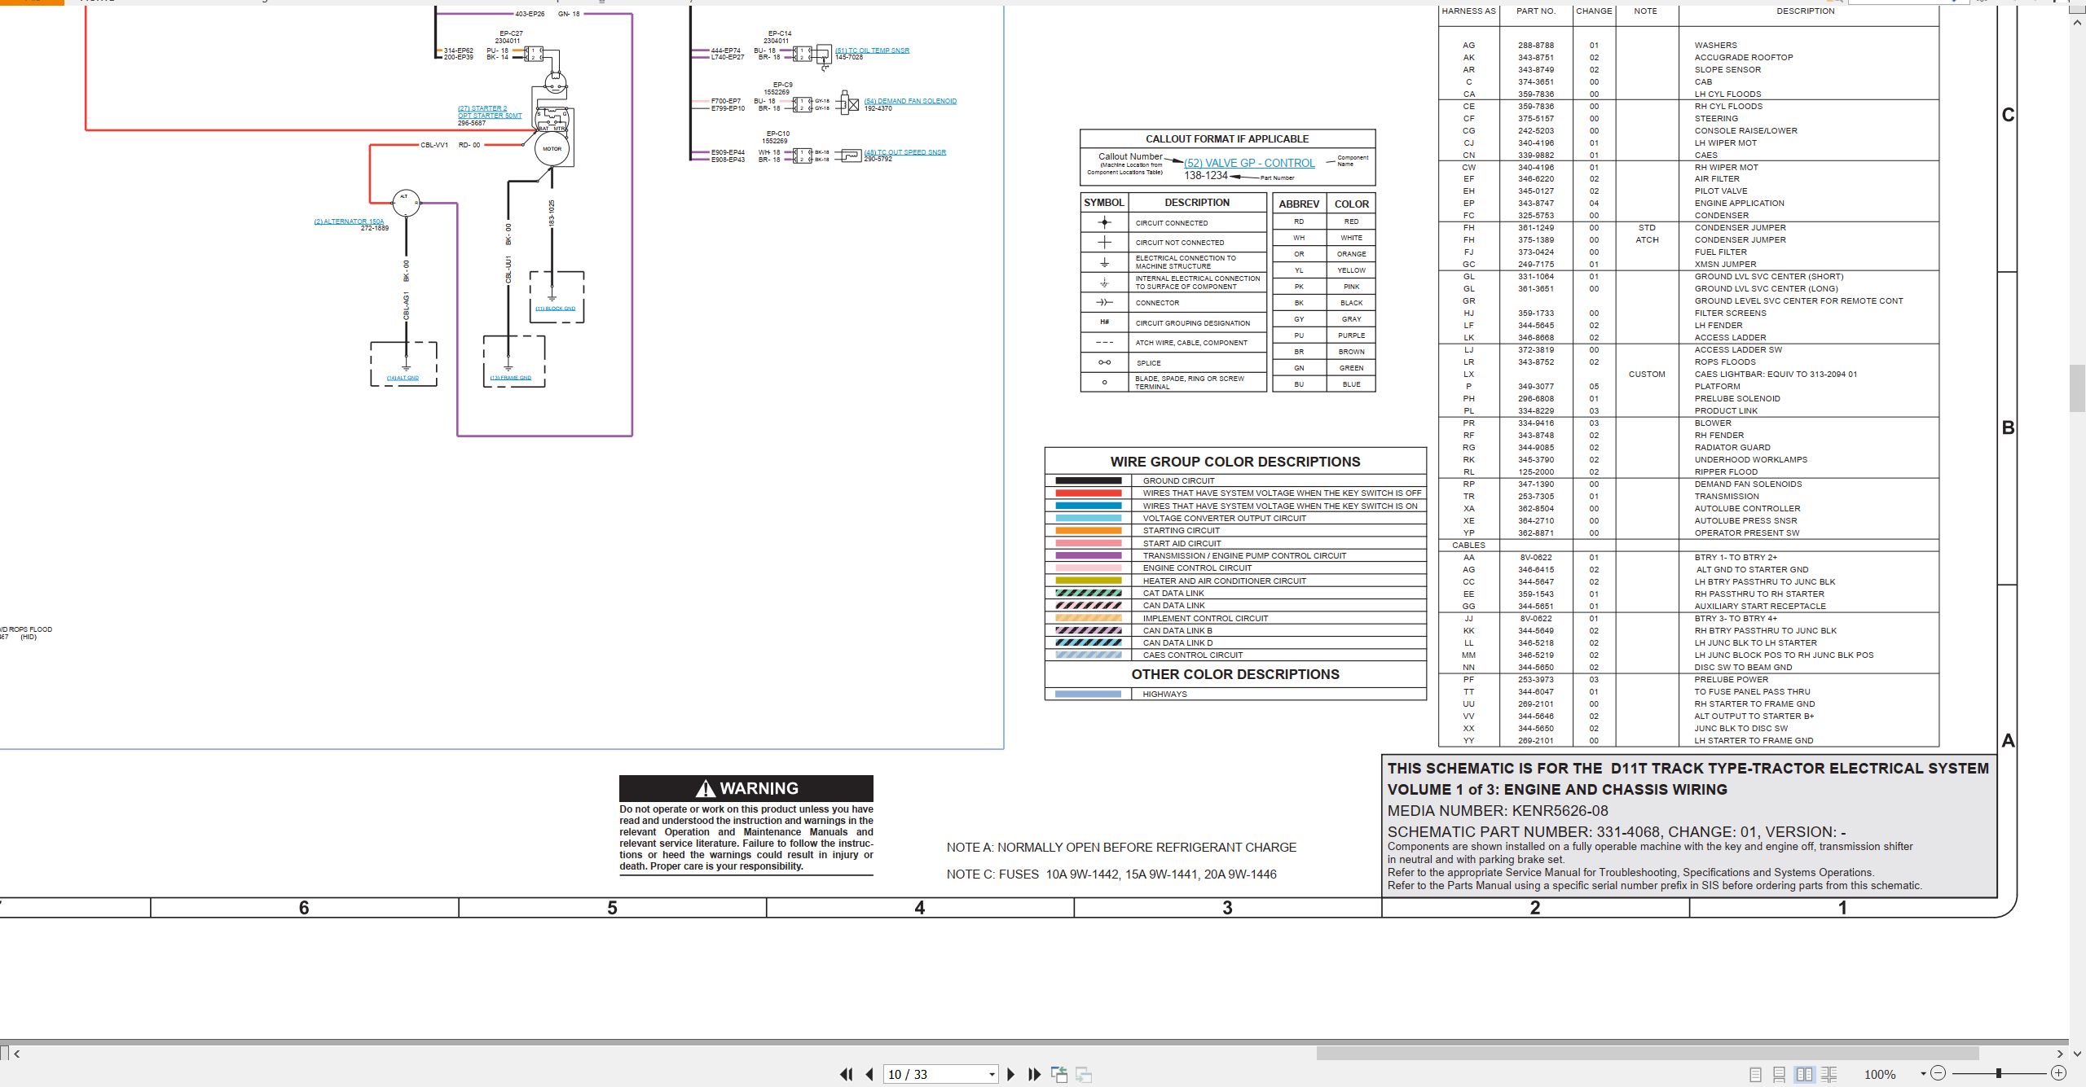Open the (27) STARTER 2 link

tap(482, 108)
